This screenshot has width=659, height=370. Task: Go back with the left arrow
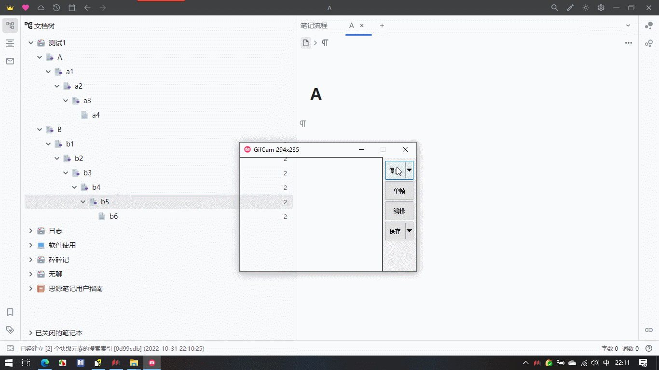coord(87,8)
